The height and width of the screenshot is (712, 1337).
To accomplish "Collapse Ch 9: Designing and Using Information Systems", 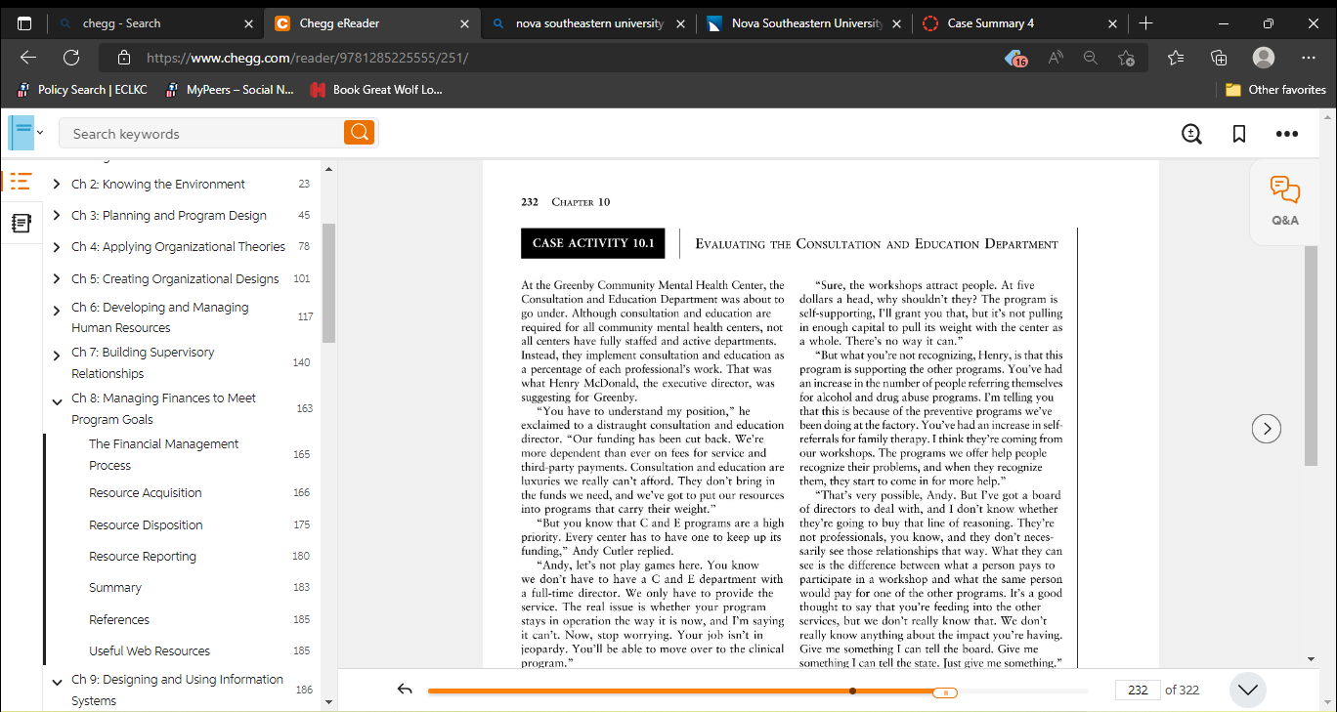I will (56, 683).
